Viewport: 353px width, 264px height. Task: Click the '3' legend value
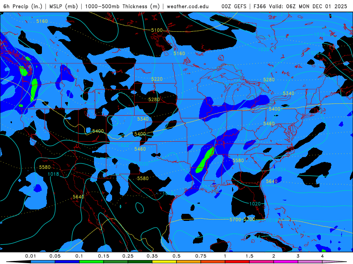pyautogui.click(x=298, y=256)
